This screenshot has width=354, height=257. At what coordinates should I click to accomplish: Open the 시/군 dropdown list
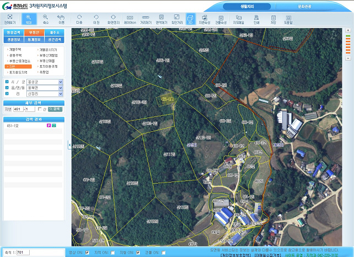pos(60,82)
